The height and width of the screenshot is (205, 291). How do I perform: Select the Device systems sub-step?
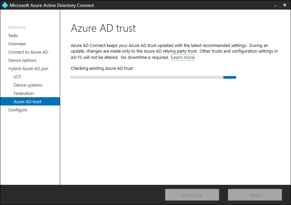tap(28, 85)
